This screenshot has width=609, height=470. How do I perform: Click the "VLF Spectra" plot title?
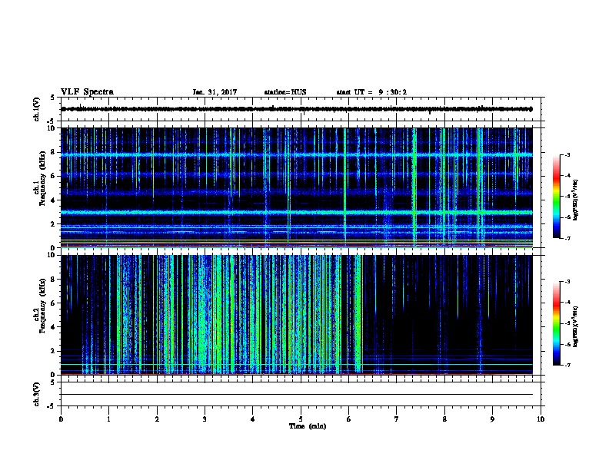pyautogui.click(x=87, y=92)
